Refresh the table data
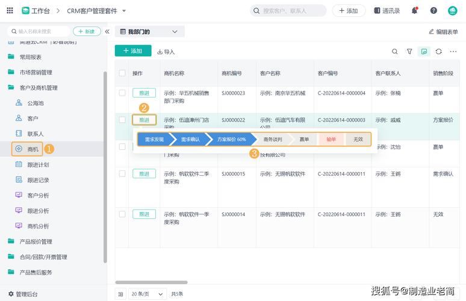 439,52
